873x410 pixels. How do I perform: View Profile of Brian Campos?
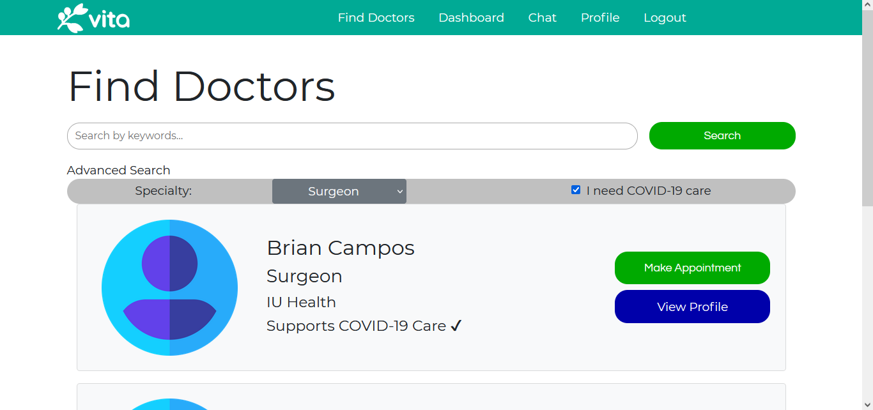click(692, 307)
